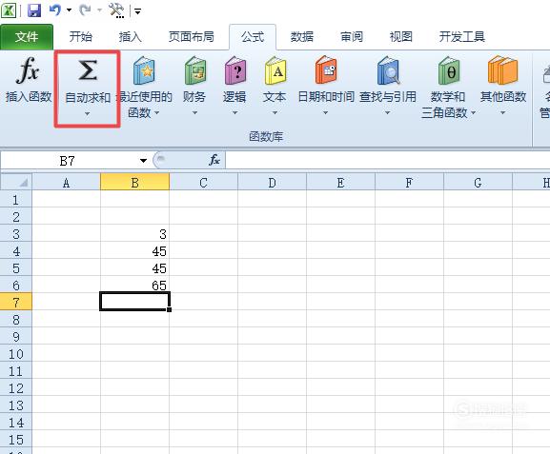Image resolution: width=550 pixels, height=454 pixels.
Task: Expand the Name Box dropdown arrow
Action: point(143,161)
